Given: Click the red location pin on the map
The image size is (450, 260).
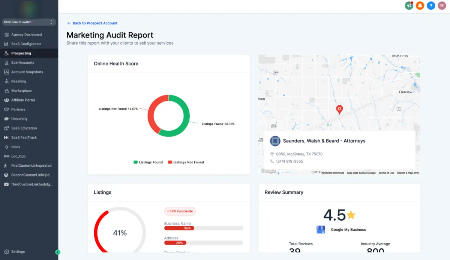Looking at the screenshot, I should [x=339, y=110].
